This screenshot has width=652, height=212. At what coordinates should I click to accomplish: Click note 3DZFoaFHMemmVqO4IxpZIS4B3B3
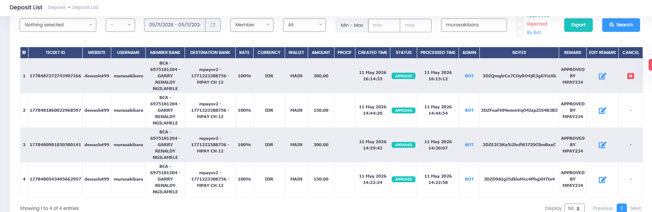point(519,110)
